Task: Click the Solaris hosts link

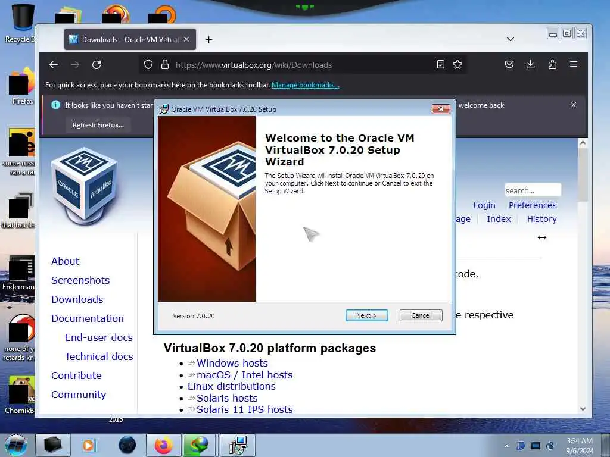Action: 227,398
